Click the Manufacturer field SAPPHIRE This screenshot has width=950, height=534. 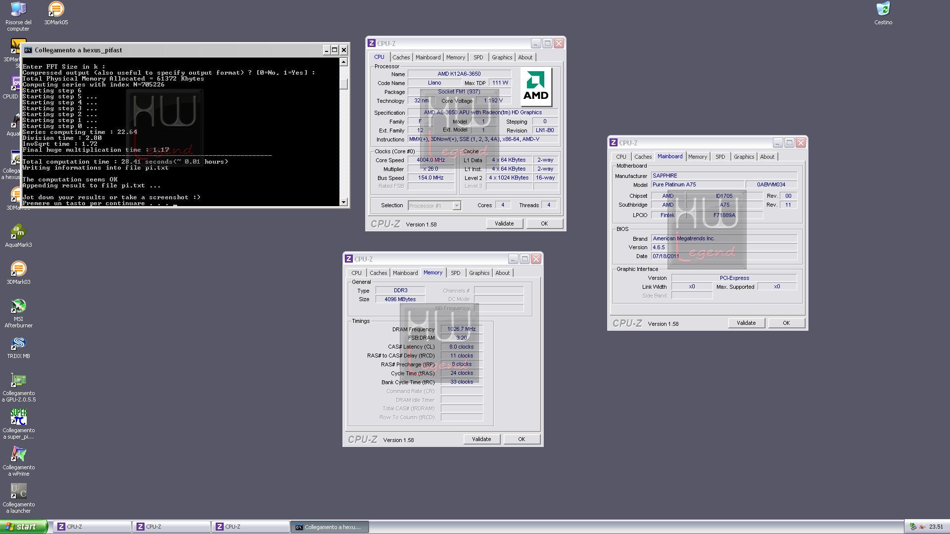(724, 176)
